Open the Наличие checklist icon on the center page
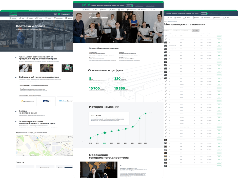 [x=84, y=10]
